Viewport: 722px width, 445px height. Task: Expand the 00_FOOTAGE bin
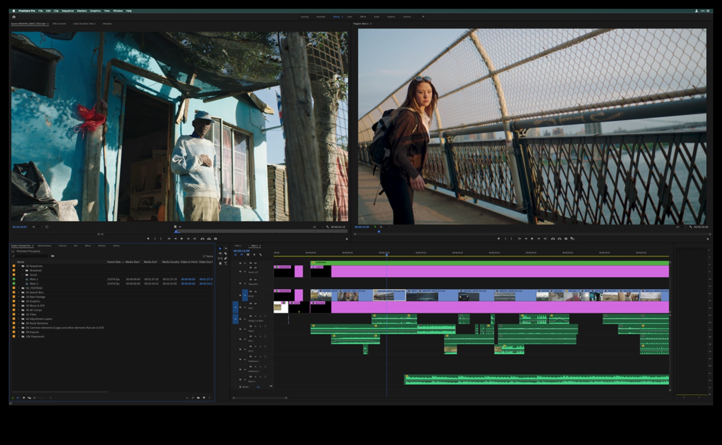tap(19, 288)
